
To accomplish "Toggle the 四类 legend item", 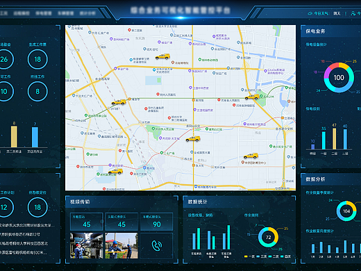I will click(285, 256).
